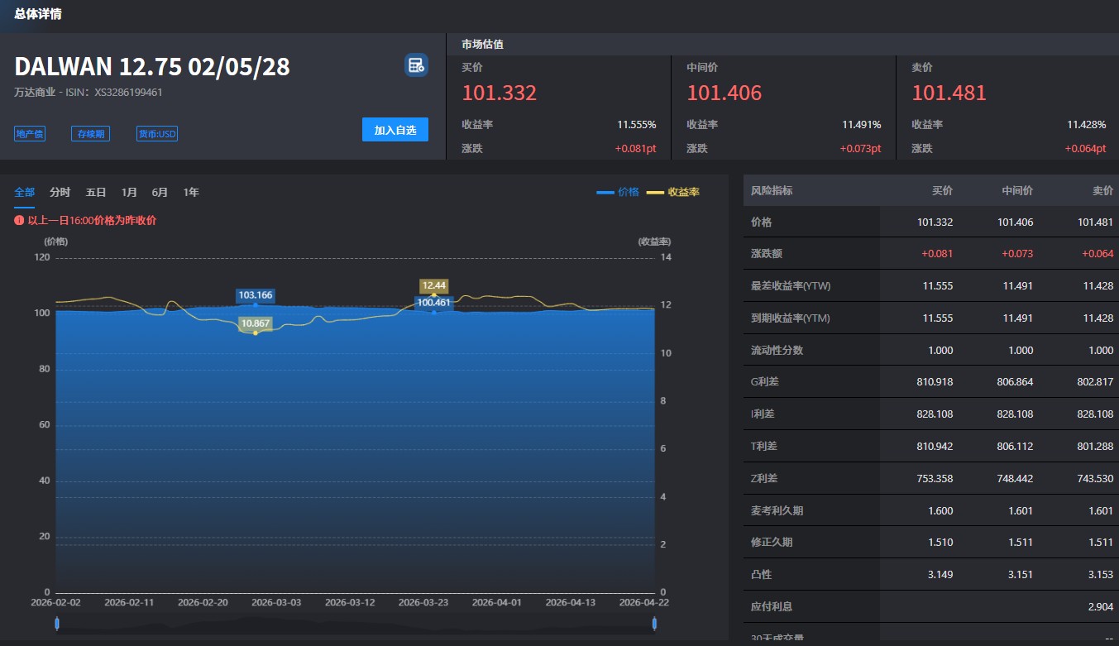Click the 最差收益率(YTW) row
The width and height of the screenshot is (1119, 646).
[x=930, y=285]
